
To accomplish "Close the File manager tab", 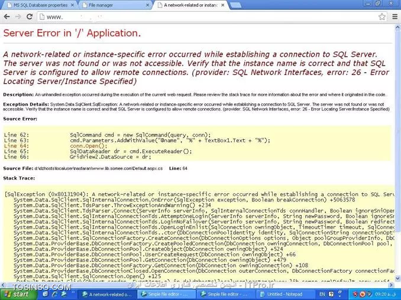I will point(147,5).
